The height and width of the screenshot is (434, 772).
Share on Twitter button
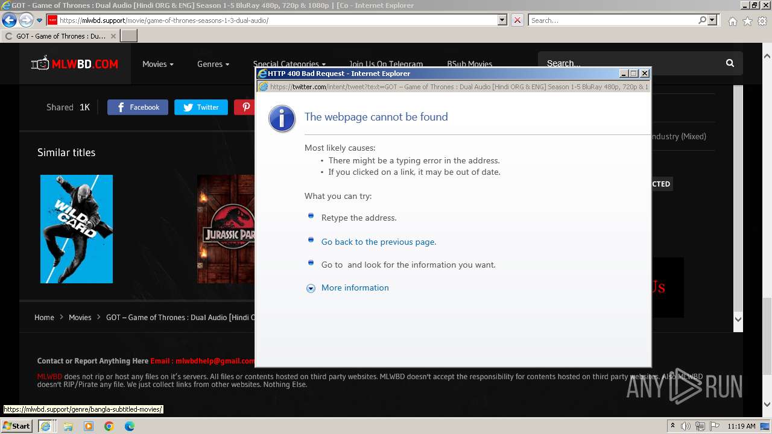pyautogui.click(x=201, y=107)
